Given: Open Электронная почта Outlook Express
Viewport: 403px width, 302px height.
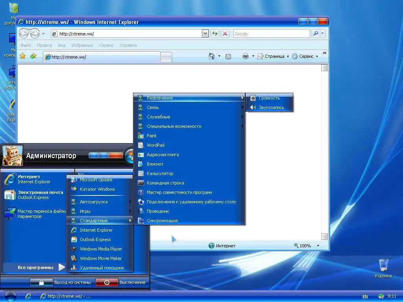Looking at the screenshot, I should click(35, 195).
